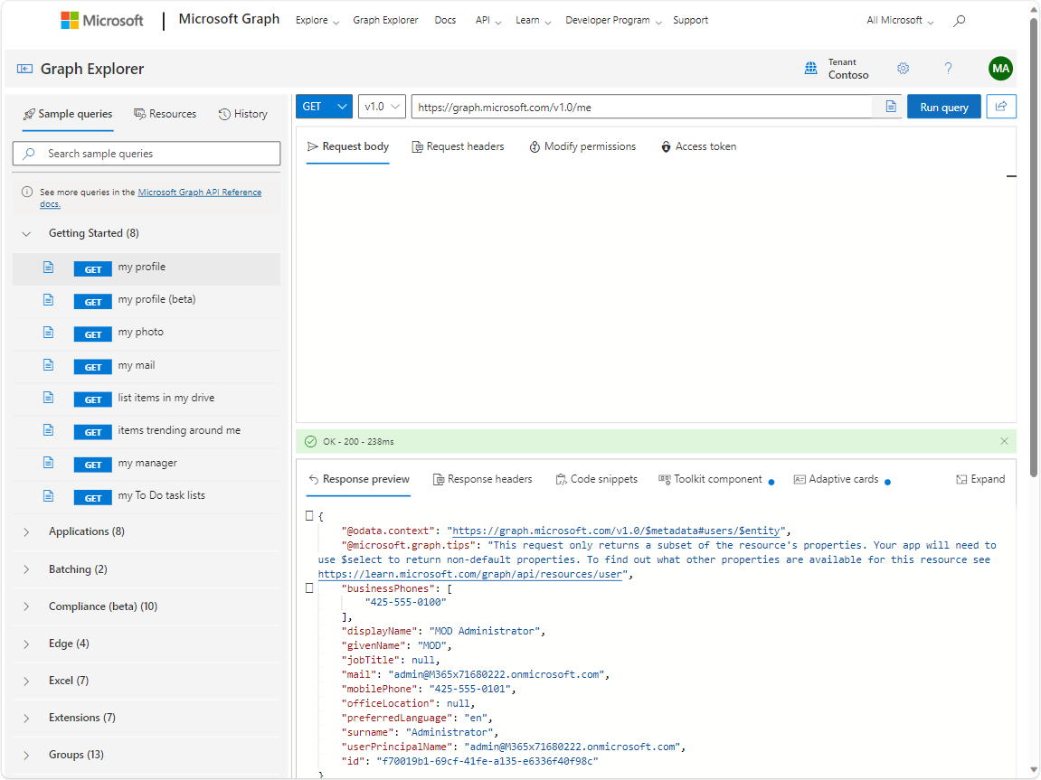The height and width of the screenshot is (780, 1041).
Task: Select the Sample queries tab
Action: click(x=68, y=114)
